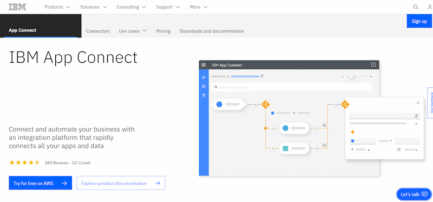Click the catalog tiles icon in illustration sidebar

tap(204, 86)
